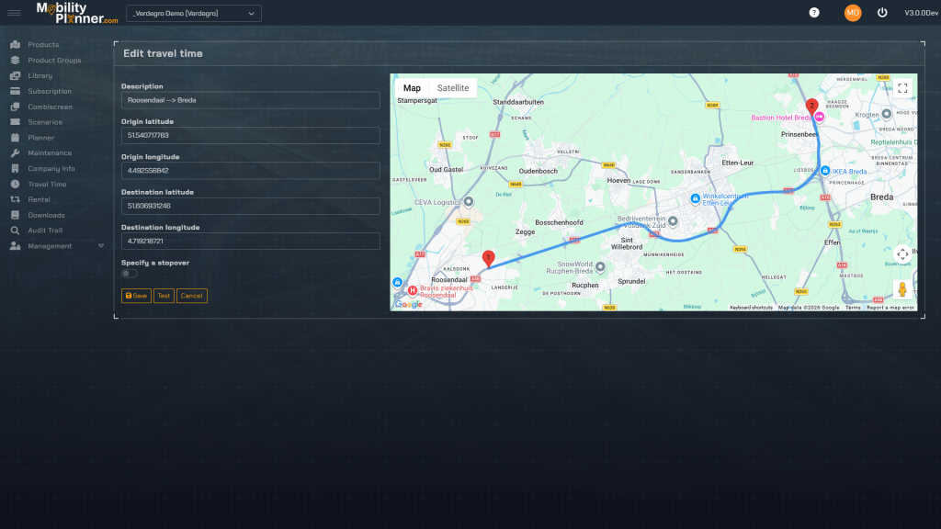The height and width of the screenshot is (529, 941).
Task: Open Planner in the sidebar
Action: coord(40,138)
